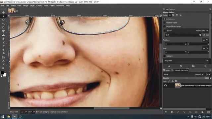Viewport: 212px width, 119px height.
Task: Open the Size unit px dropdown
Action: coord(205,48)
